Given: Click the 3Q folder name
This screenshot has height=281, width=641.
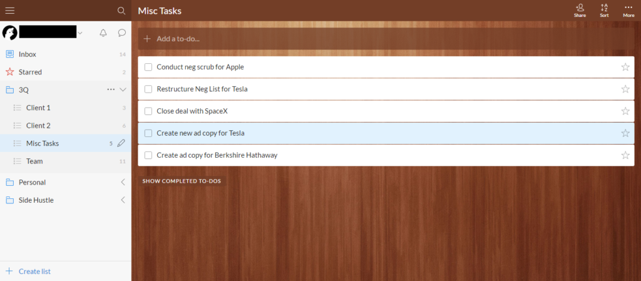Looking at the screenshot, I should point(24,90).
